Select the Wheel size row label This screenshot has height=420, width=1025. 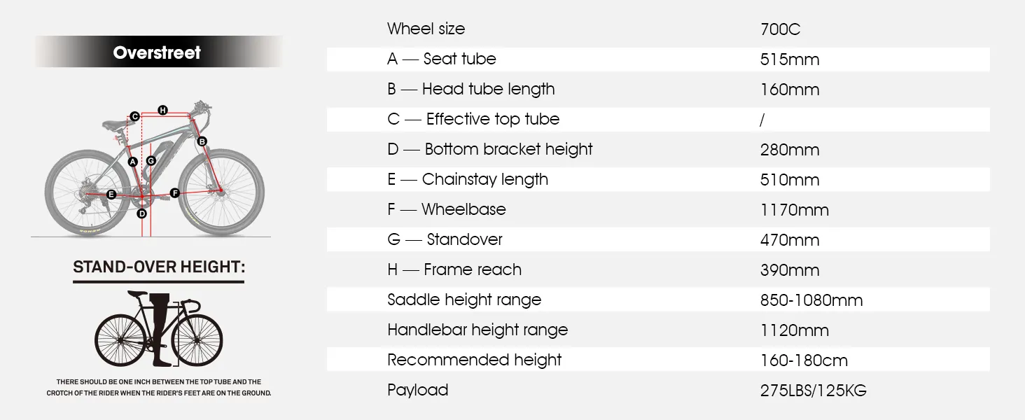426,29
